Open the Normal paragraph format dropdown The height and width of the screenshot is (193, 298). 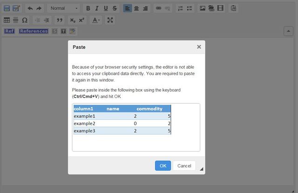click(64, 8)
